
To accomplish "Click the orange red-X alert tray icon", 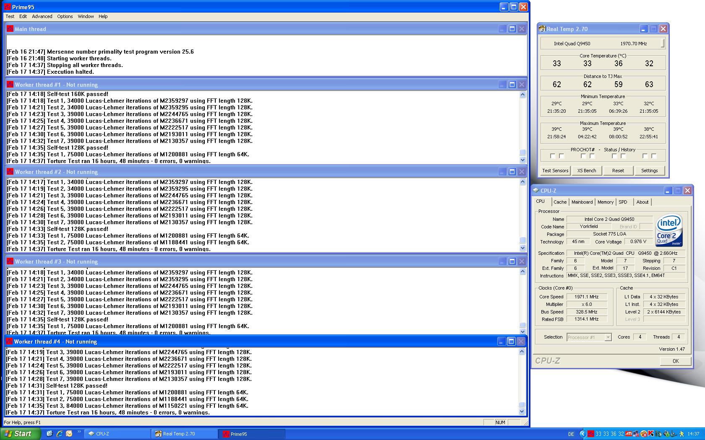I will click(x=644, y=434).
